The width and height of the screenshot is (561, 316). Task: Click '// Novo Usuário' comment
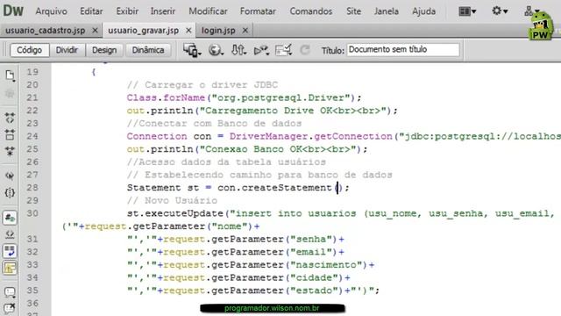point(172,201)
